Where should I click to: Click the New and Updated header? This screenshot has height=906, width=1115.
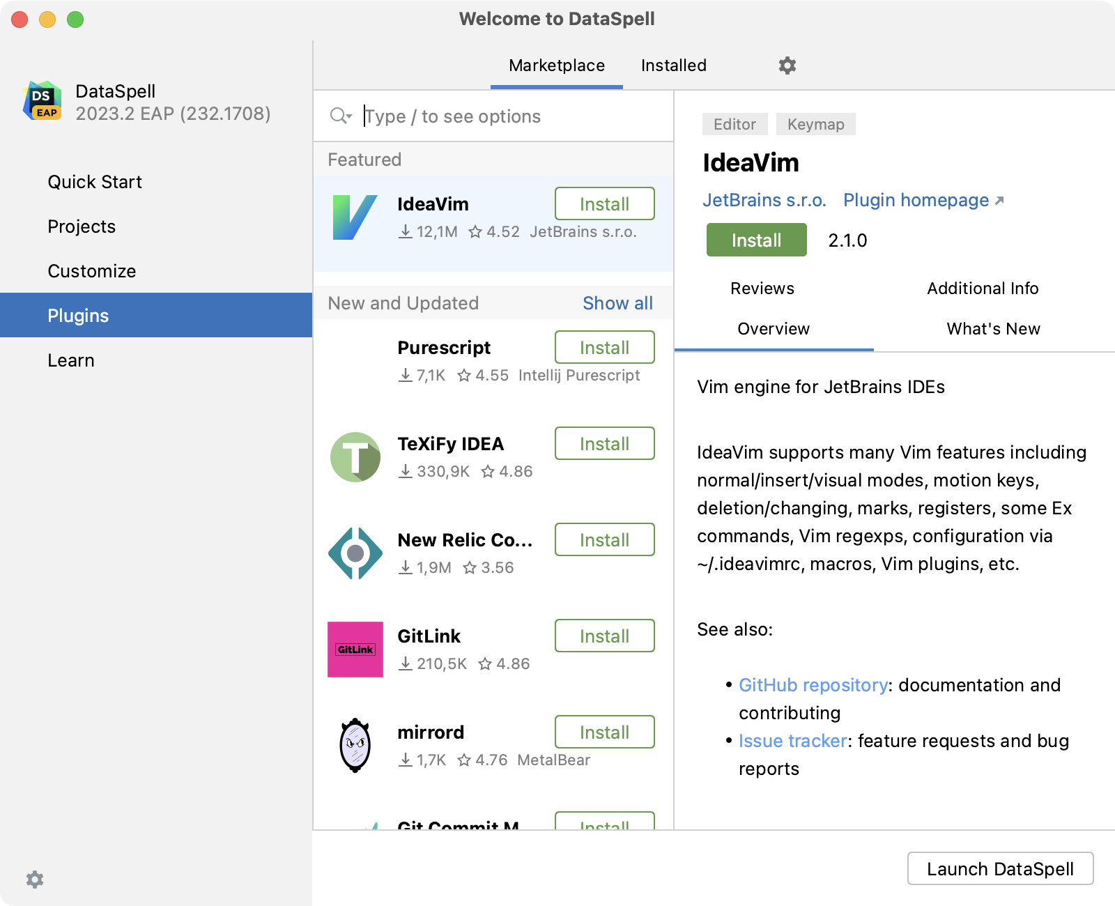point(403,303)
